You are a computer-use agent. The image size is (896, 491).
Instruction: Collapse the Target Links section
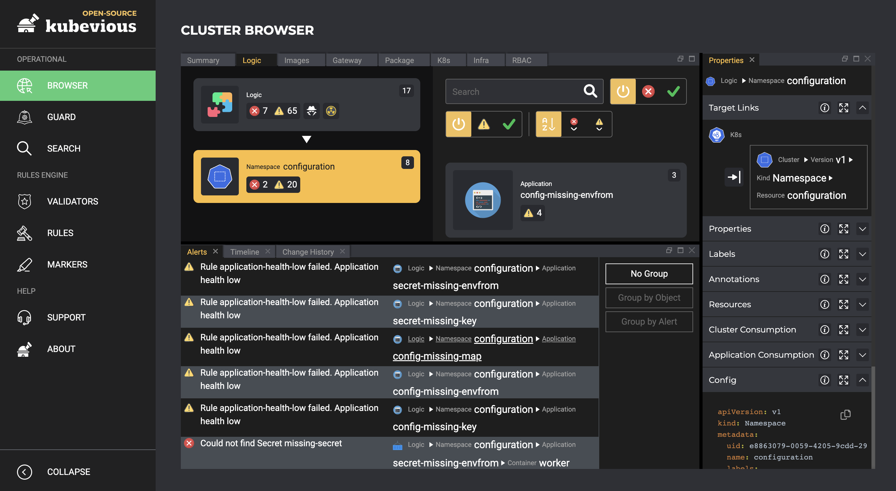[x=863, y=108]
